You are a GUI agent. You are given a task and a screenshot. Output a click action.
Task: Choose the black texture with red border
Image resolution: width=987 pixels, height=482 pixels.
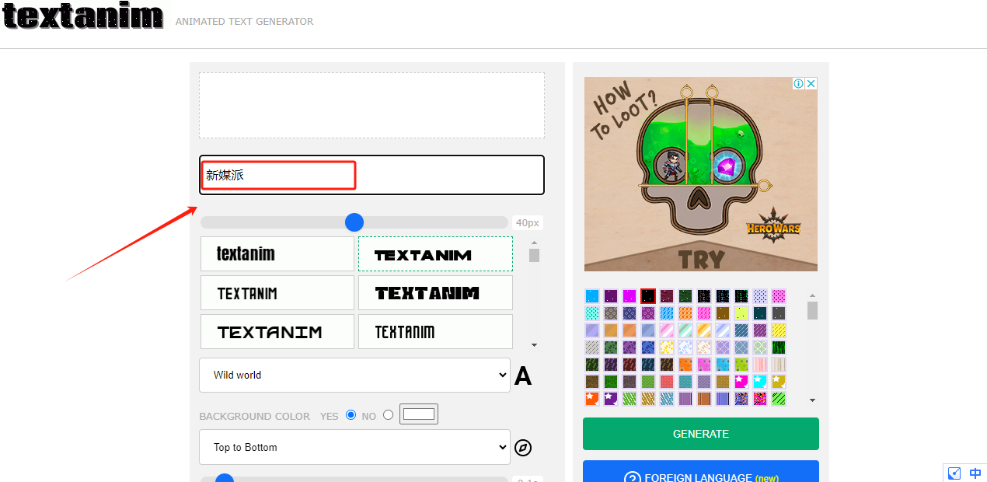tap(648, 296)
